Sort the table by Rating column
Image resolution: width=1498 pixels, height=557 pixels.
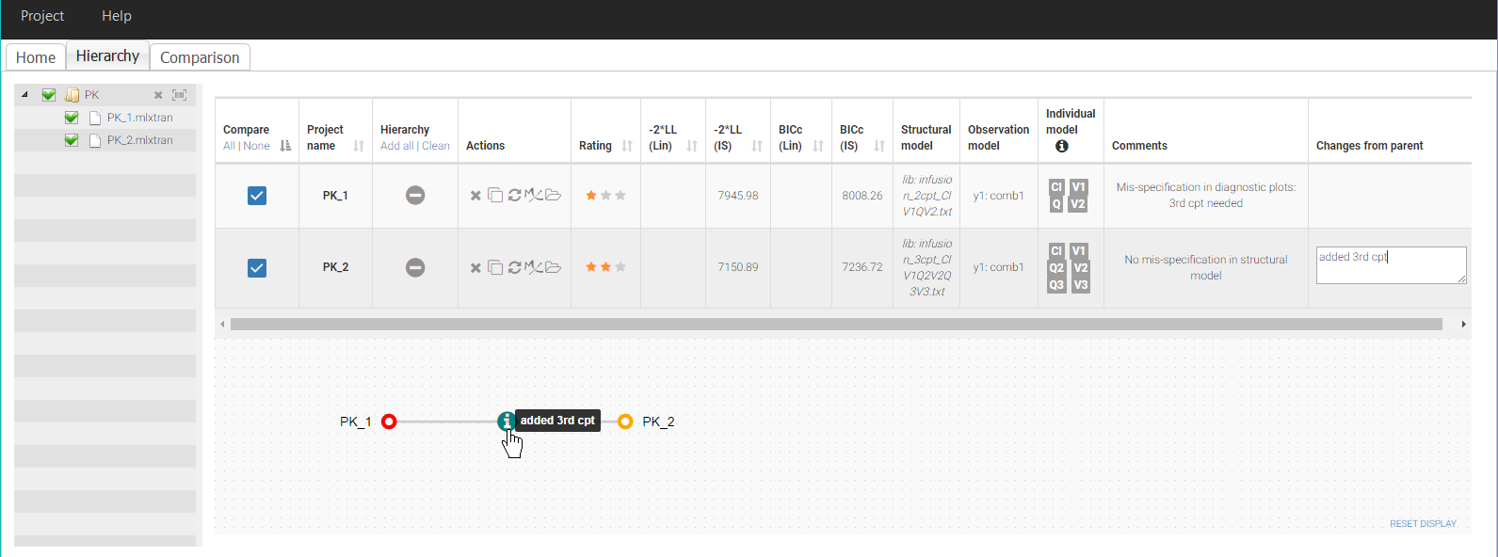627,146
